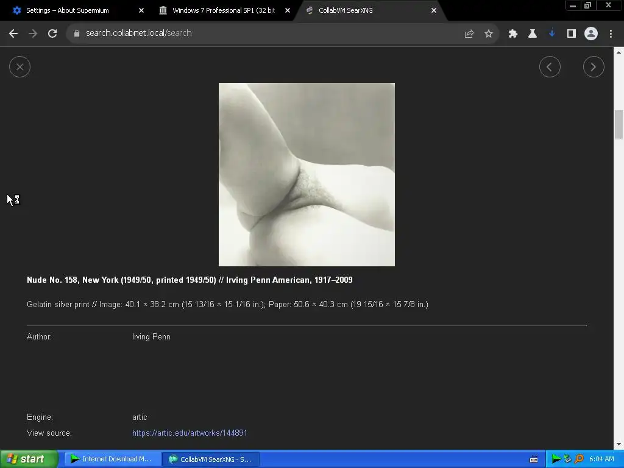Screen dimensions: 624x468
Task: Click the browser back arrow
Action: point(13,34)
